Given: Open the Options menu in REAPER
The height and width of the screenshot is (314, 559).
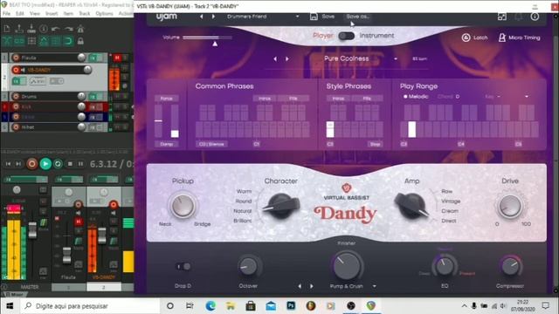Looking at the screenshot, I should 104,14.
